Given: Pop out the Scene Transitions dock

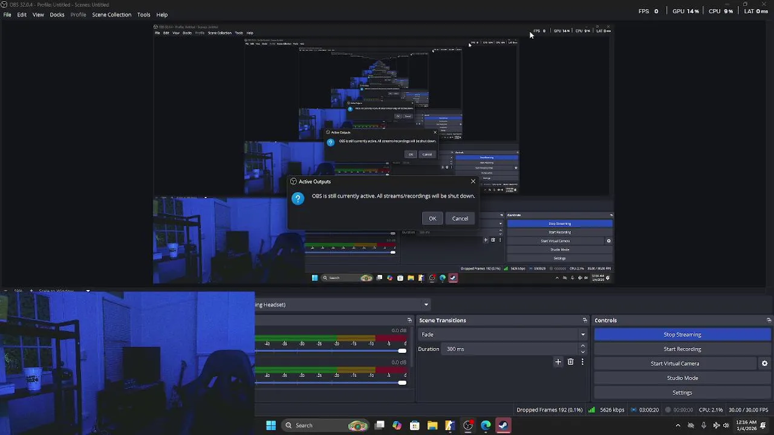Looking at the screenshot, I should [x=585, y=320].
